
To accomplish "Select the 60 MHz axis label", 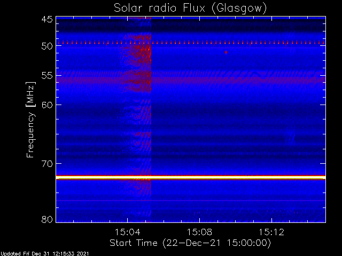I will click(x=47, y=105).
